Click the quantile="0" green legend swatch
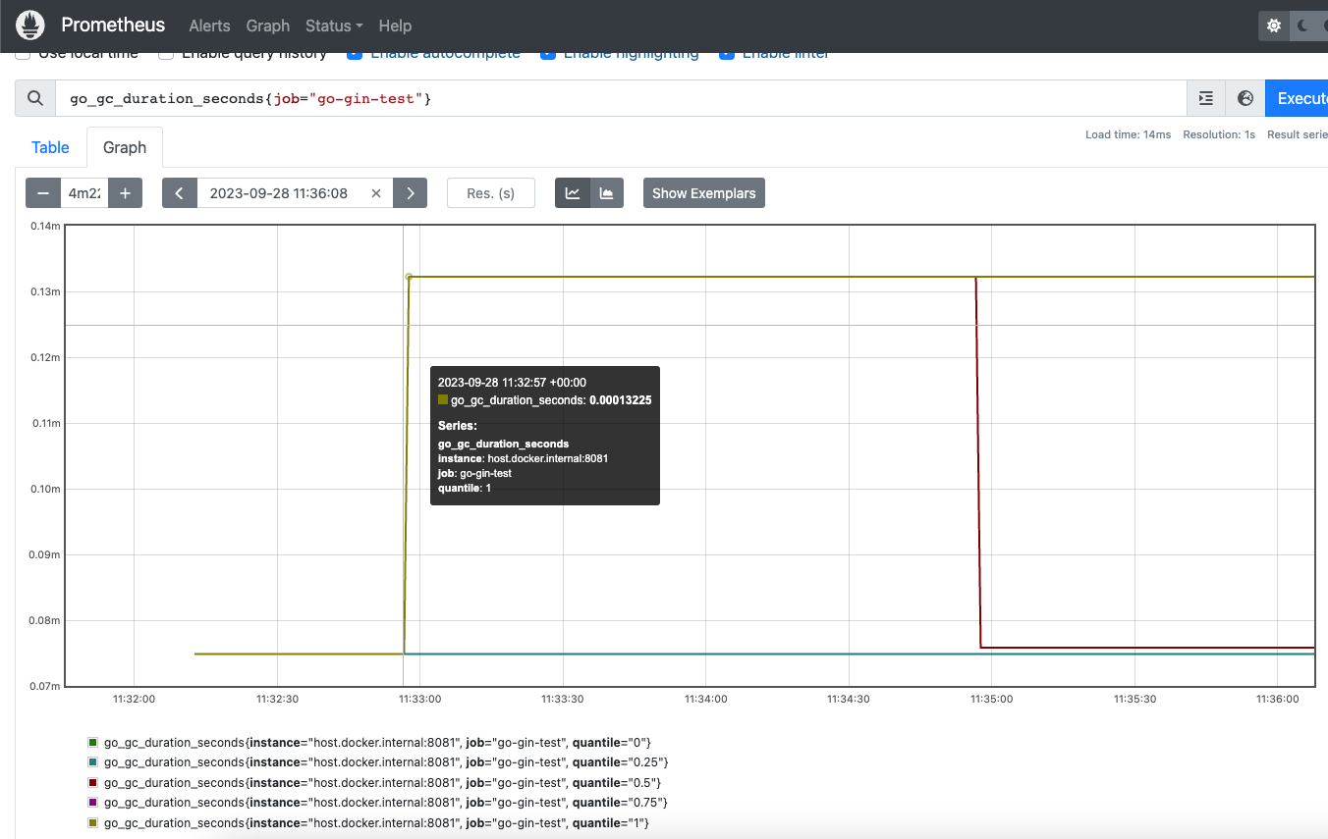The image size is (1328, 839). (93, 742)
